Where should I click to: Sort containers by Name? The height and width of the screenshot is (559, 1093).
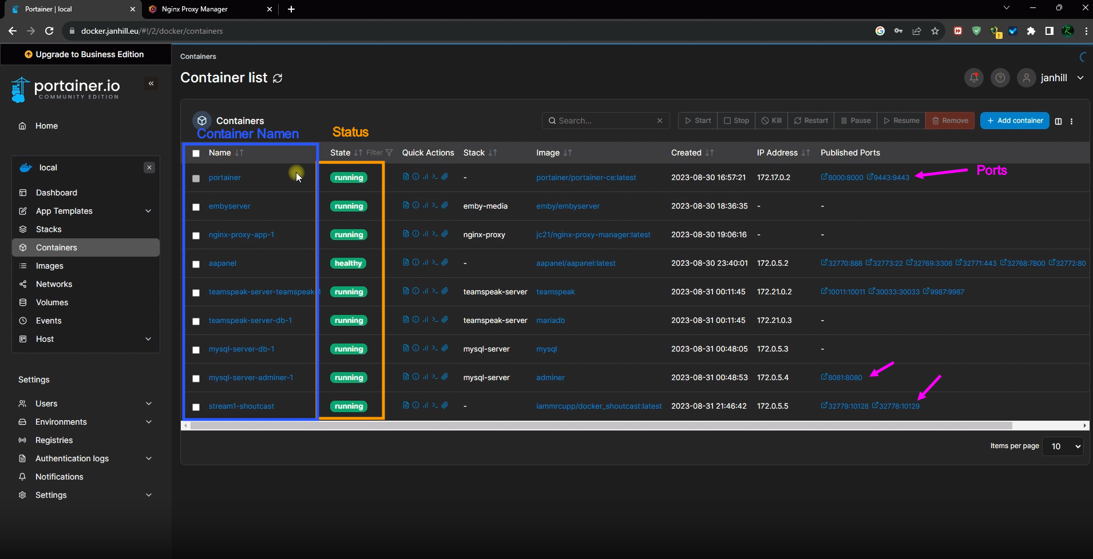click(226, 153)
